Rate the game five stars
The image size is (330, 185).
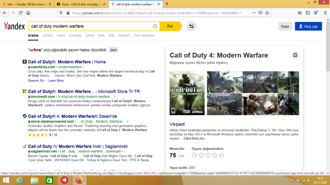(221, 155)
